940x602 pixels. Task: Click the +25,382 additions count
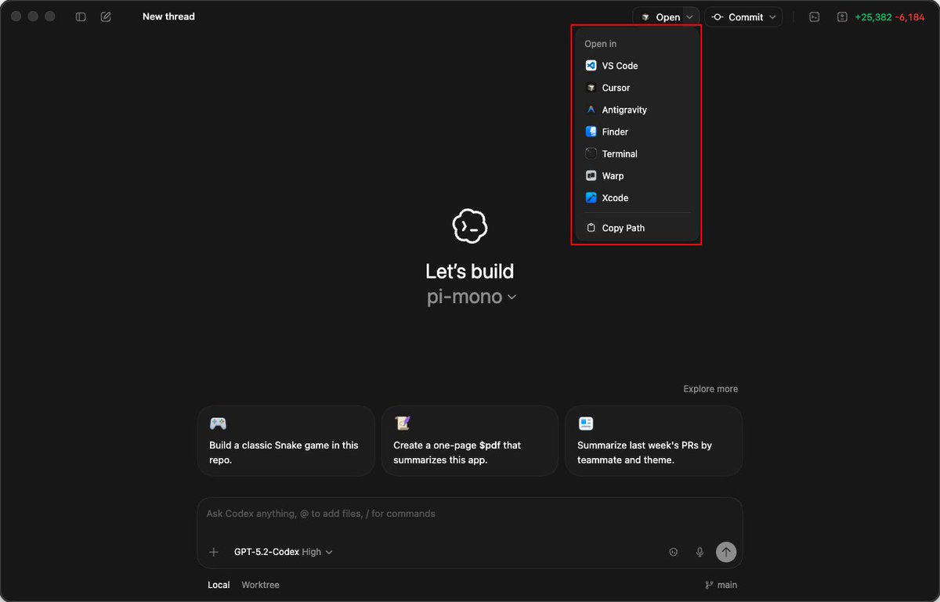(x=873, y=17)
